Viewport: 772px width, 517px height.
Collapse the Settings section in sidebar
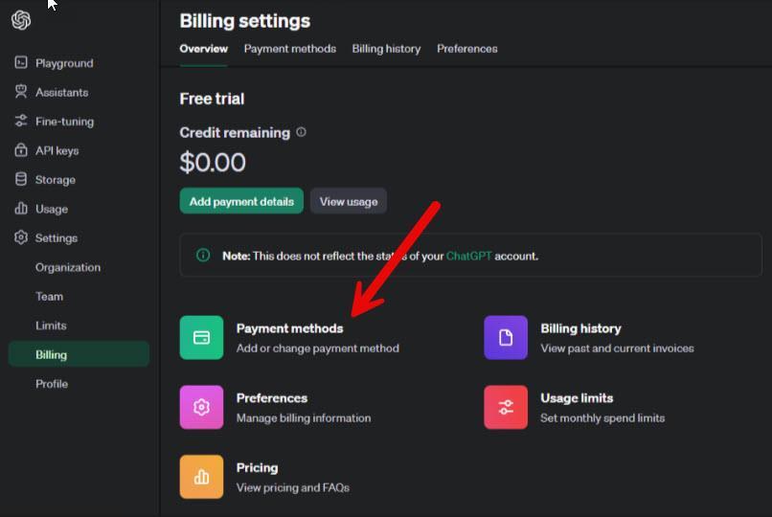[56, 237]
